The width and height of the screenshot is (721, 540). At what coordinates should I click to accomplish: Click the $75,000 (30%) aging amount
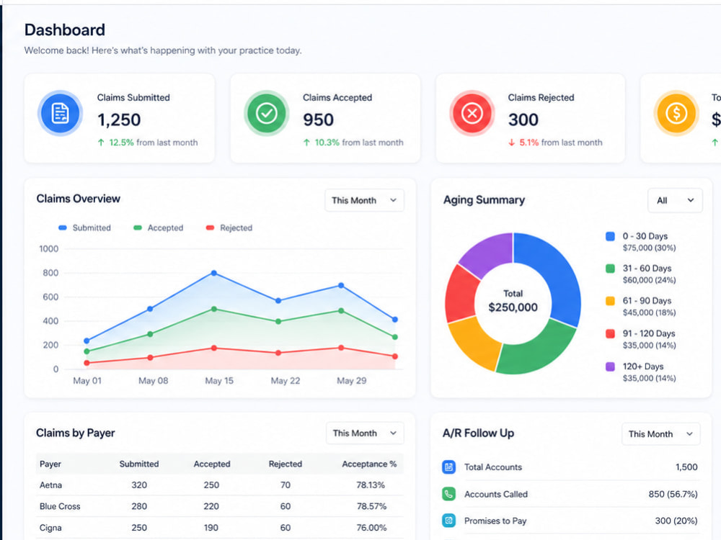pos(650,248)
